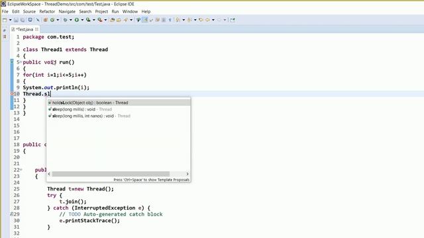
Task: Open the Back history dropdown arrow
Action: point(213,20)
